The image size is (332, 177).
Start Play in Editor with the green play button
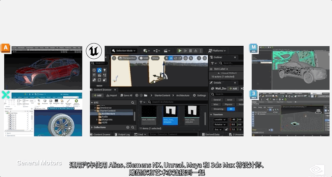coord(180,51)
